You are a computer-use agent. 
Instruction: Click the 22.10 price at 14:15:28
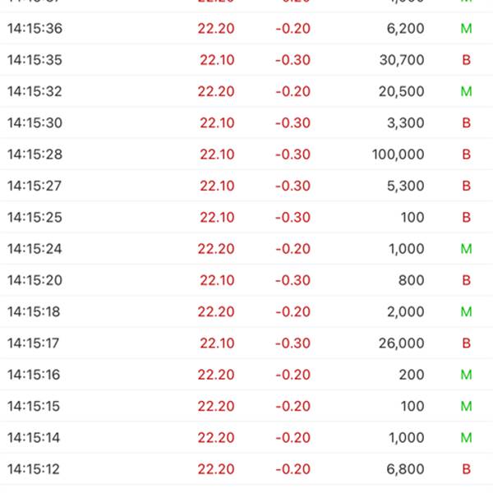[217, 154]
